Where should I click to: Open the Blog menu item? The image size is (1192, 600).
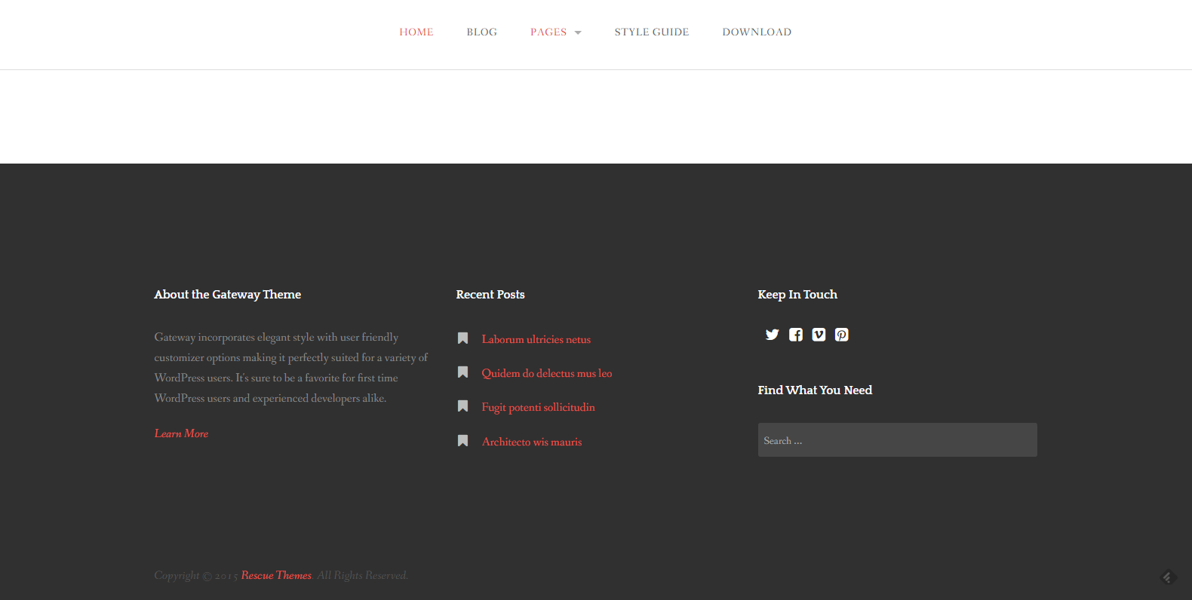click(x=481, y=32)
